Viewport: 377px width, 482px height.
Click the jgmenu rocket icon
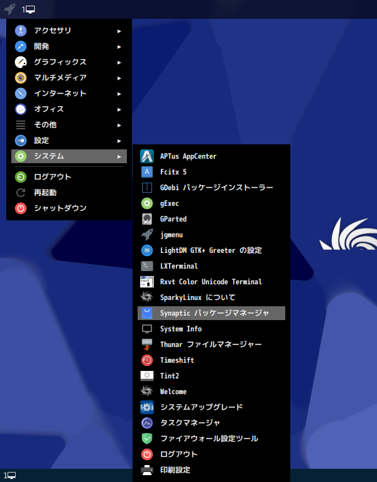click(x=147, y=235)
